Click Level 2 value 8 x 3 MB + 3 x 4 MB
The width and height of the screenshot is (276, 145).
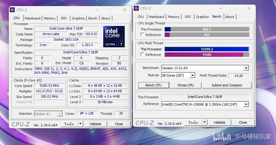pos(105,96)
